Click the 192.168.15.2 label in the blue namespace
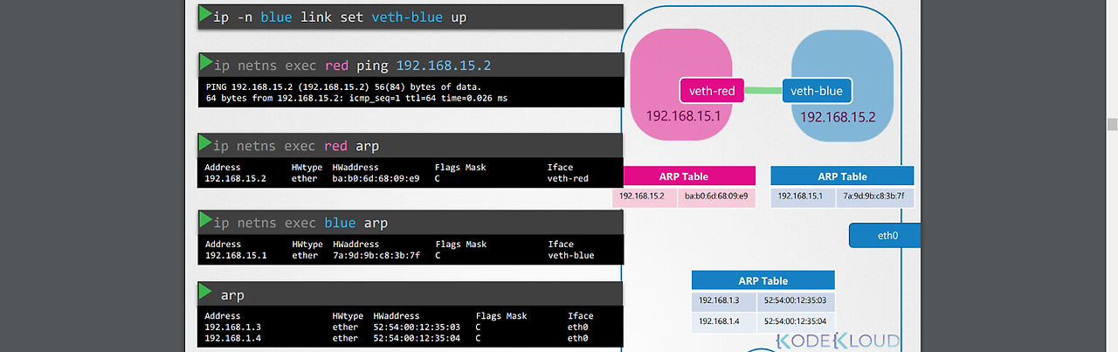Image resolution: width=1118 pixels, height=352 pixels. pyautogui.click(x=838, y=116)
